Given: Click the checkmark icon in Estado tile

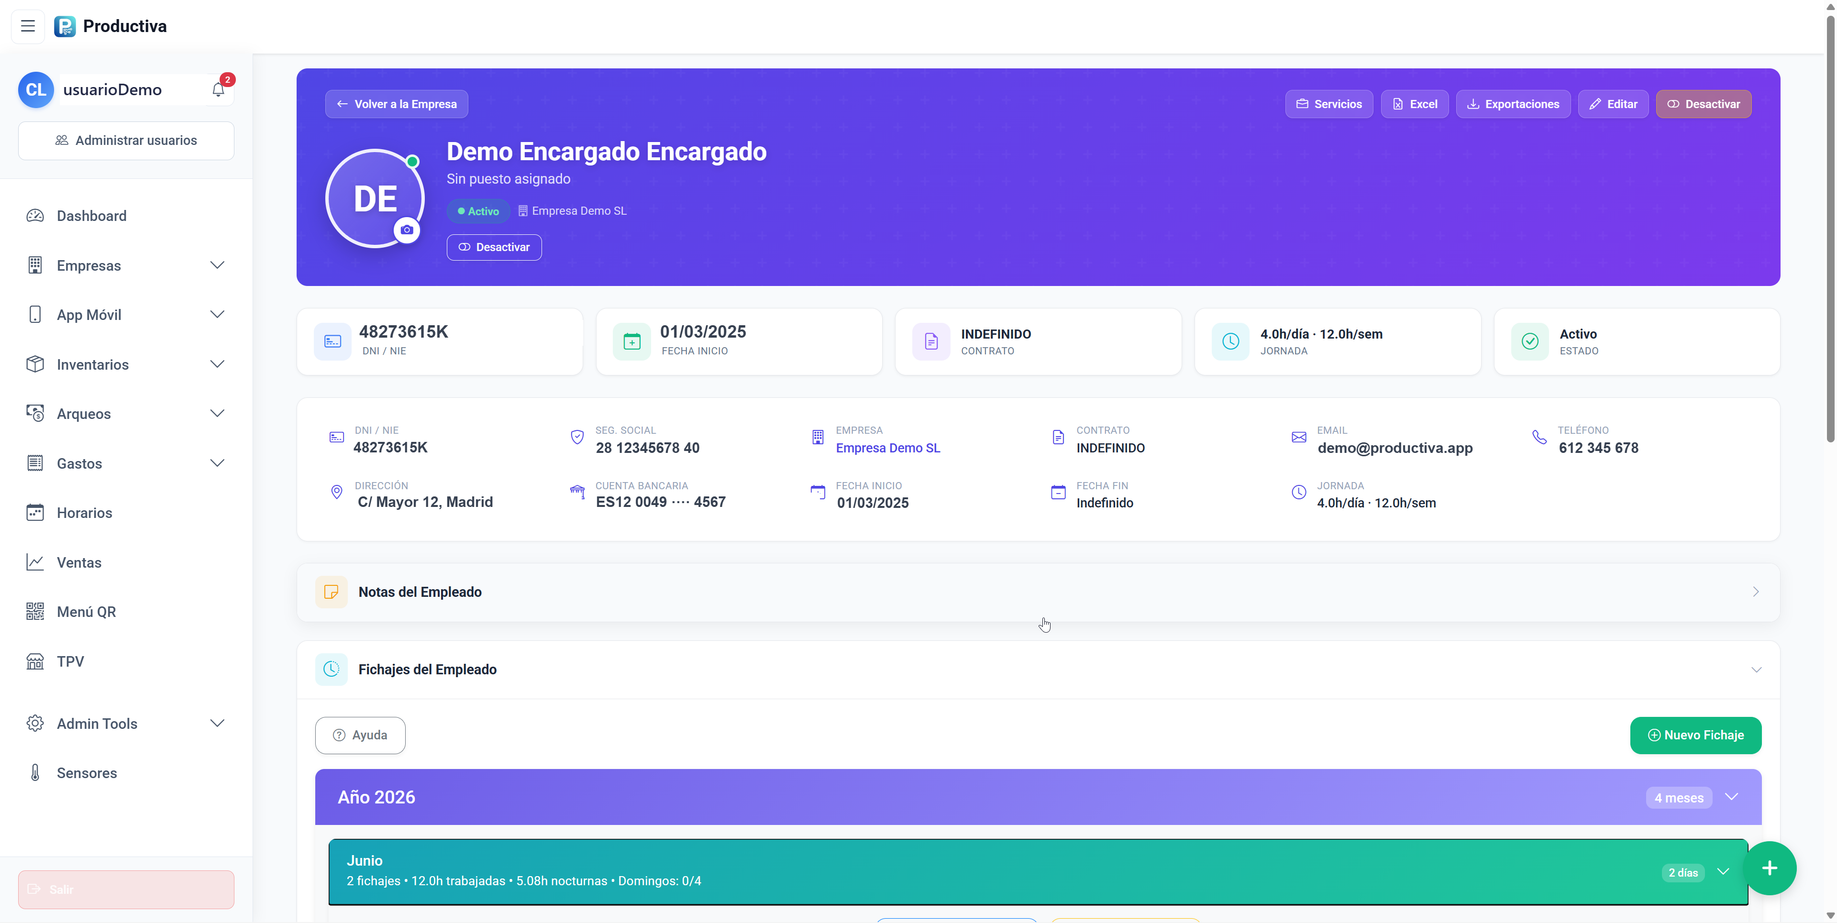Looking at the screenshot, I should (1530, 341).
